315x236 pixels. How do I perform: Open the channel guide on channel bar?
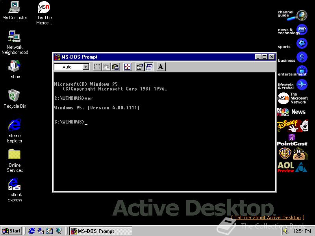coord(292,15)
